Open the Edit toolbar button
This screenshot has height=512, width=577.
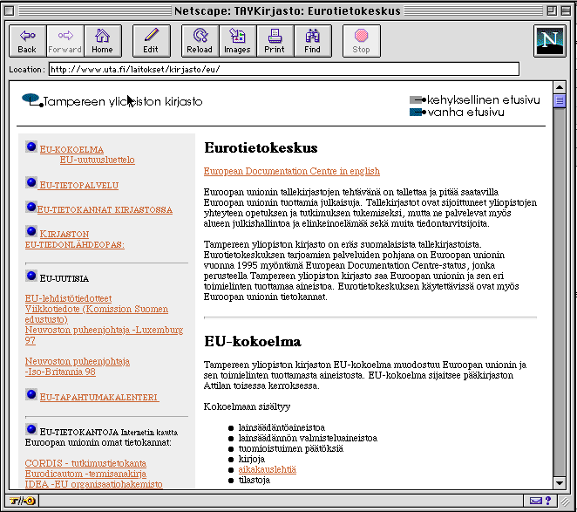coord(152,41)
